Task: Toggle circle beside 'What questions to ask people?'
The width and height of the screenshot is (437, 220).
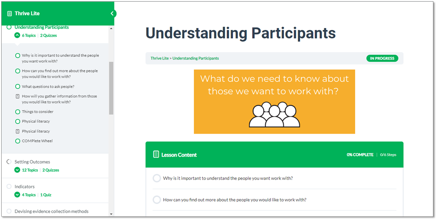Action: [18, 87]
